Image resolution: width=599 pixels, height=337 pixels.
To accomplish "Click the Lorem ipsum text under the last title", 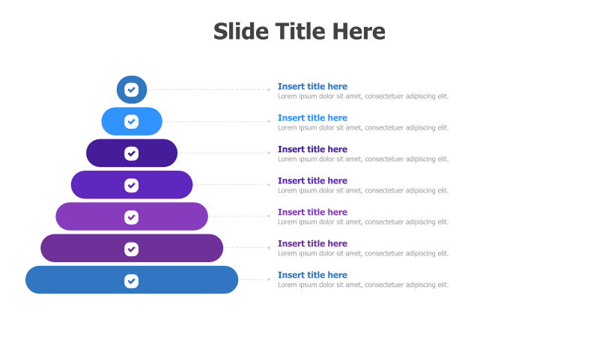I will pos(363,285).
